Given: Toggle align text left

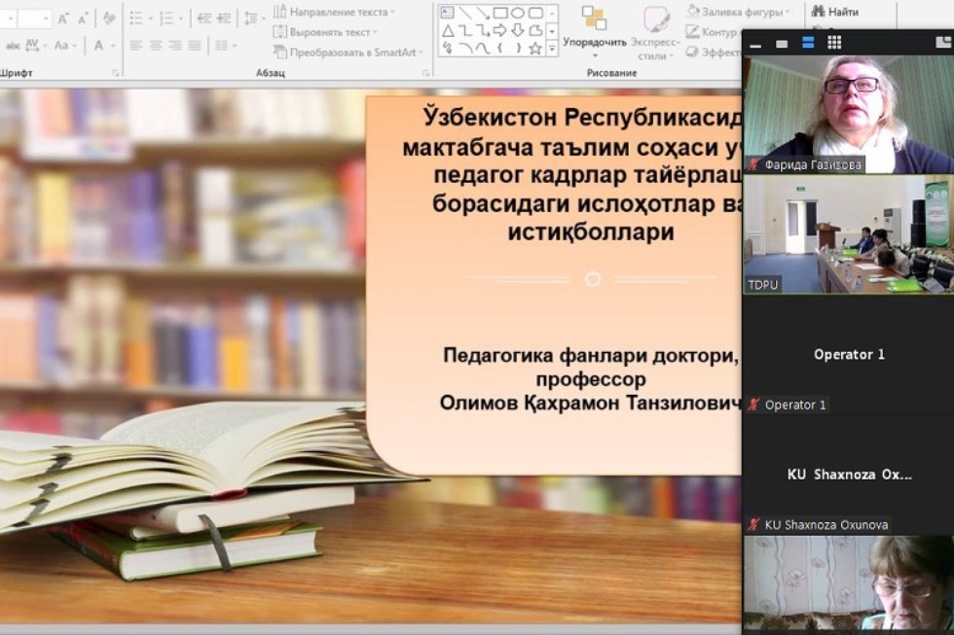Looking at the screenshot, I should tap(136, 46).
